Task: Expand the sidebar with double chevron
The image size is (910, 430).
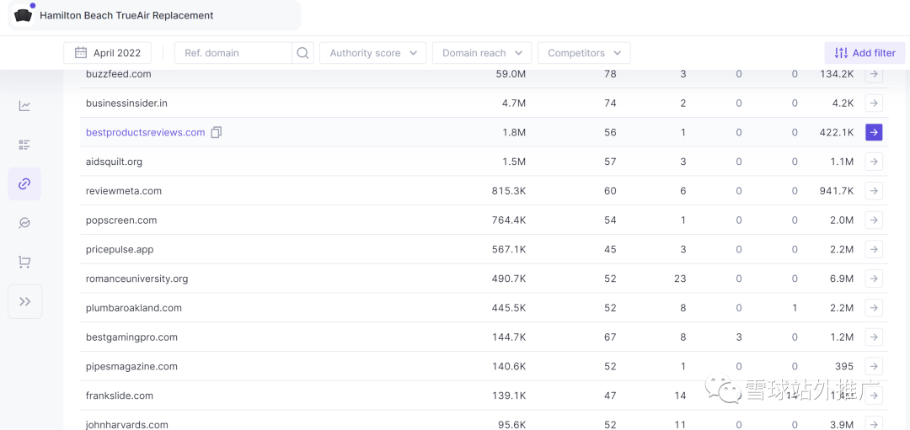Action: [24, 301]
